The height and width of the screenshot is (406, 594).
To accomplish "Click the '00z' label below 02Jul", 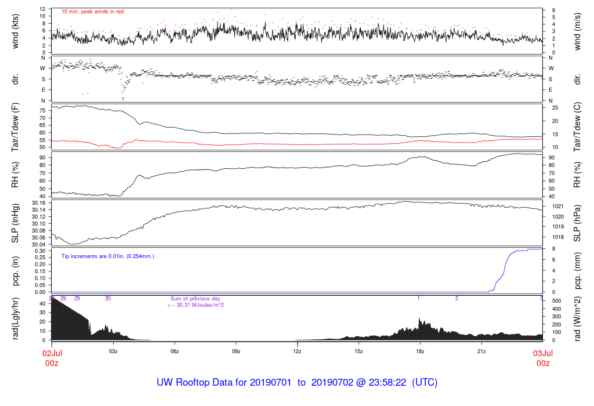I will click(52, 363).
